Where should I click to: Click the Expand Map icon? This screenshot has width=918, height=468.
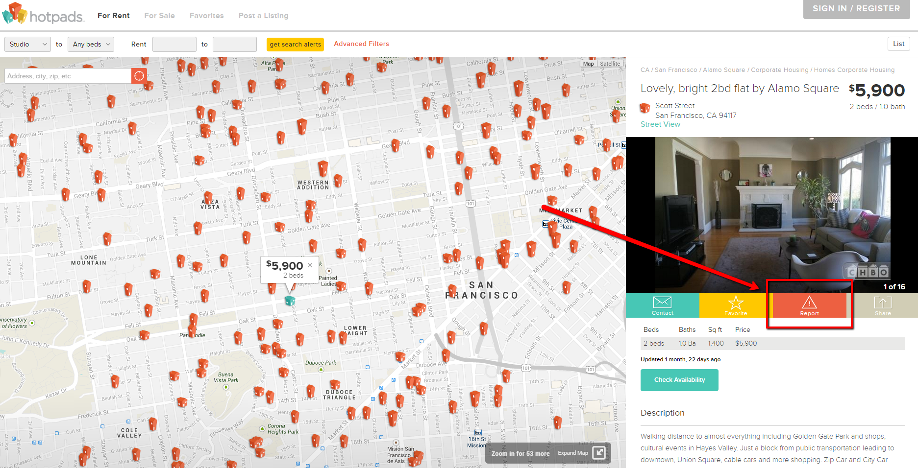coord(599,453)
